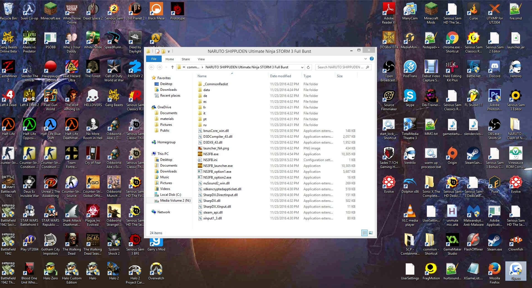Select the Minecraft.exe desktop icon
Image resolution: width=532 pixels, height=288 pixels.
coord(51,11)
